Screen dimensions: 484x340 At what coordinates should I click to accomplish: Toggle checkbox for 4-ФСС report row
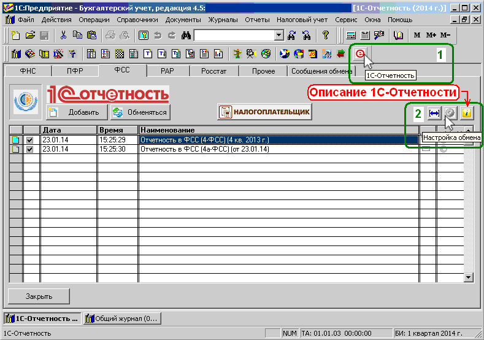(29, 140)
